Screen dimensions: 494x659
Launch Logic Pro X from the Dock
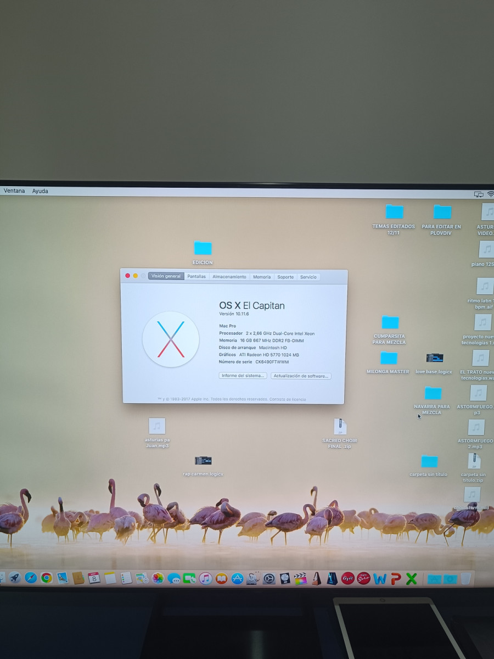point(285,578)
